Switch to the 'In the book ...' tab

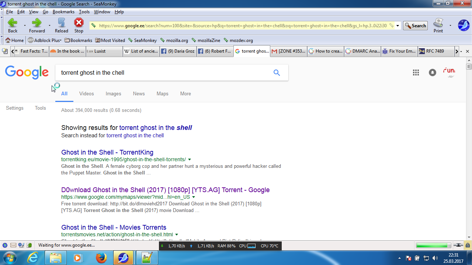67,51
